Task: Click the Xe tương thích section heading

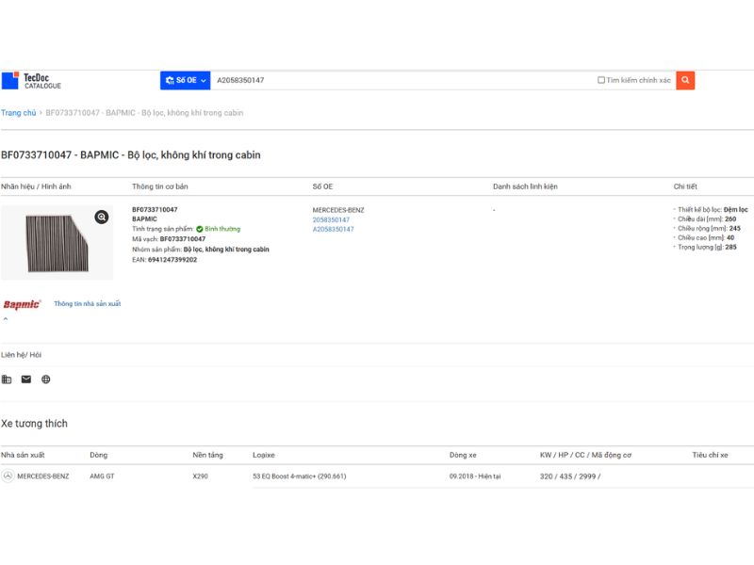Action: point(34,423)
